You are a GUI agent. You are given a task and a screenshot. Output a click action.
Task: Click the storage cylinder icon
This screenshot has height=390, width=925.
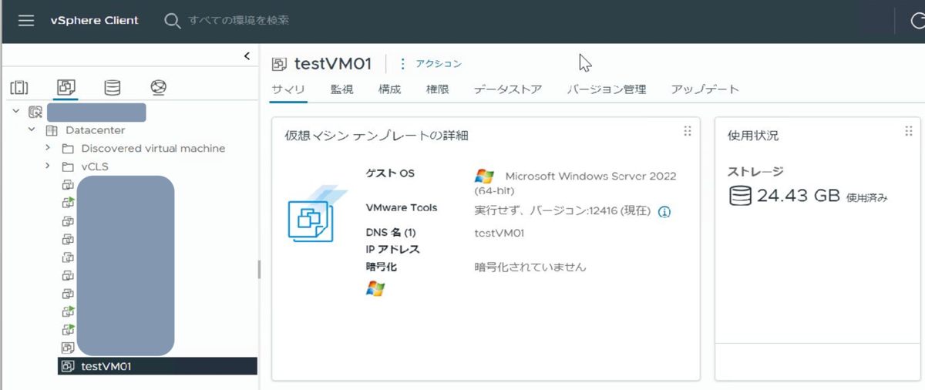[740, 196]
